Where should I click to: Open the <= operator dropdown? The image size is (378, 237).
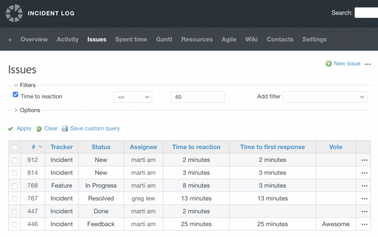133,97
